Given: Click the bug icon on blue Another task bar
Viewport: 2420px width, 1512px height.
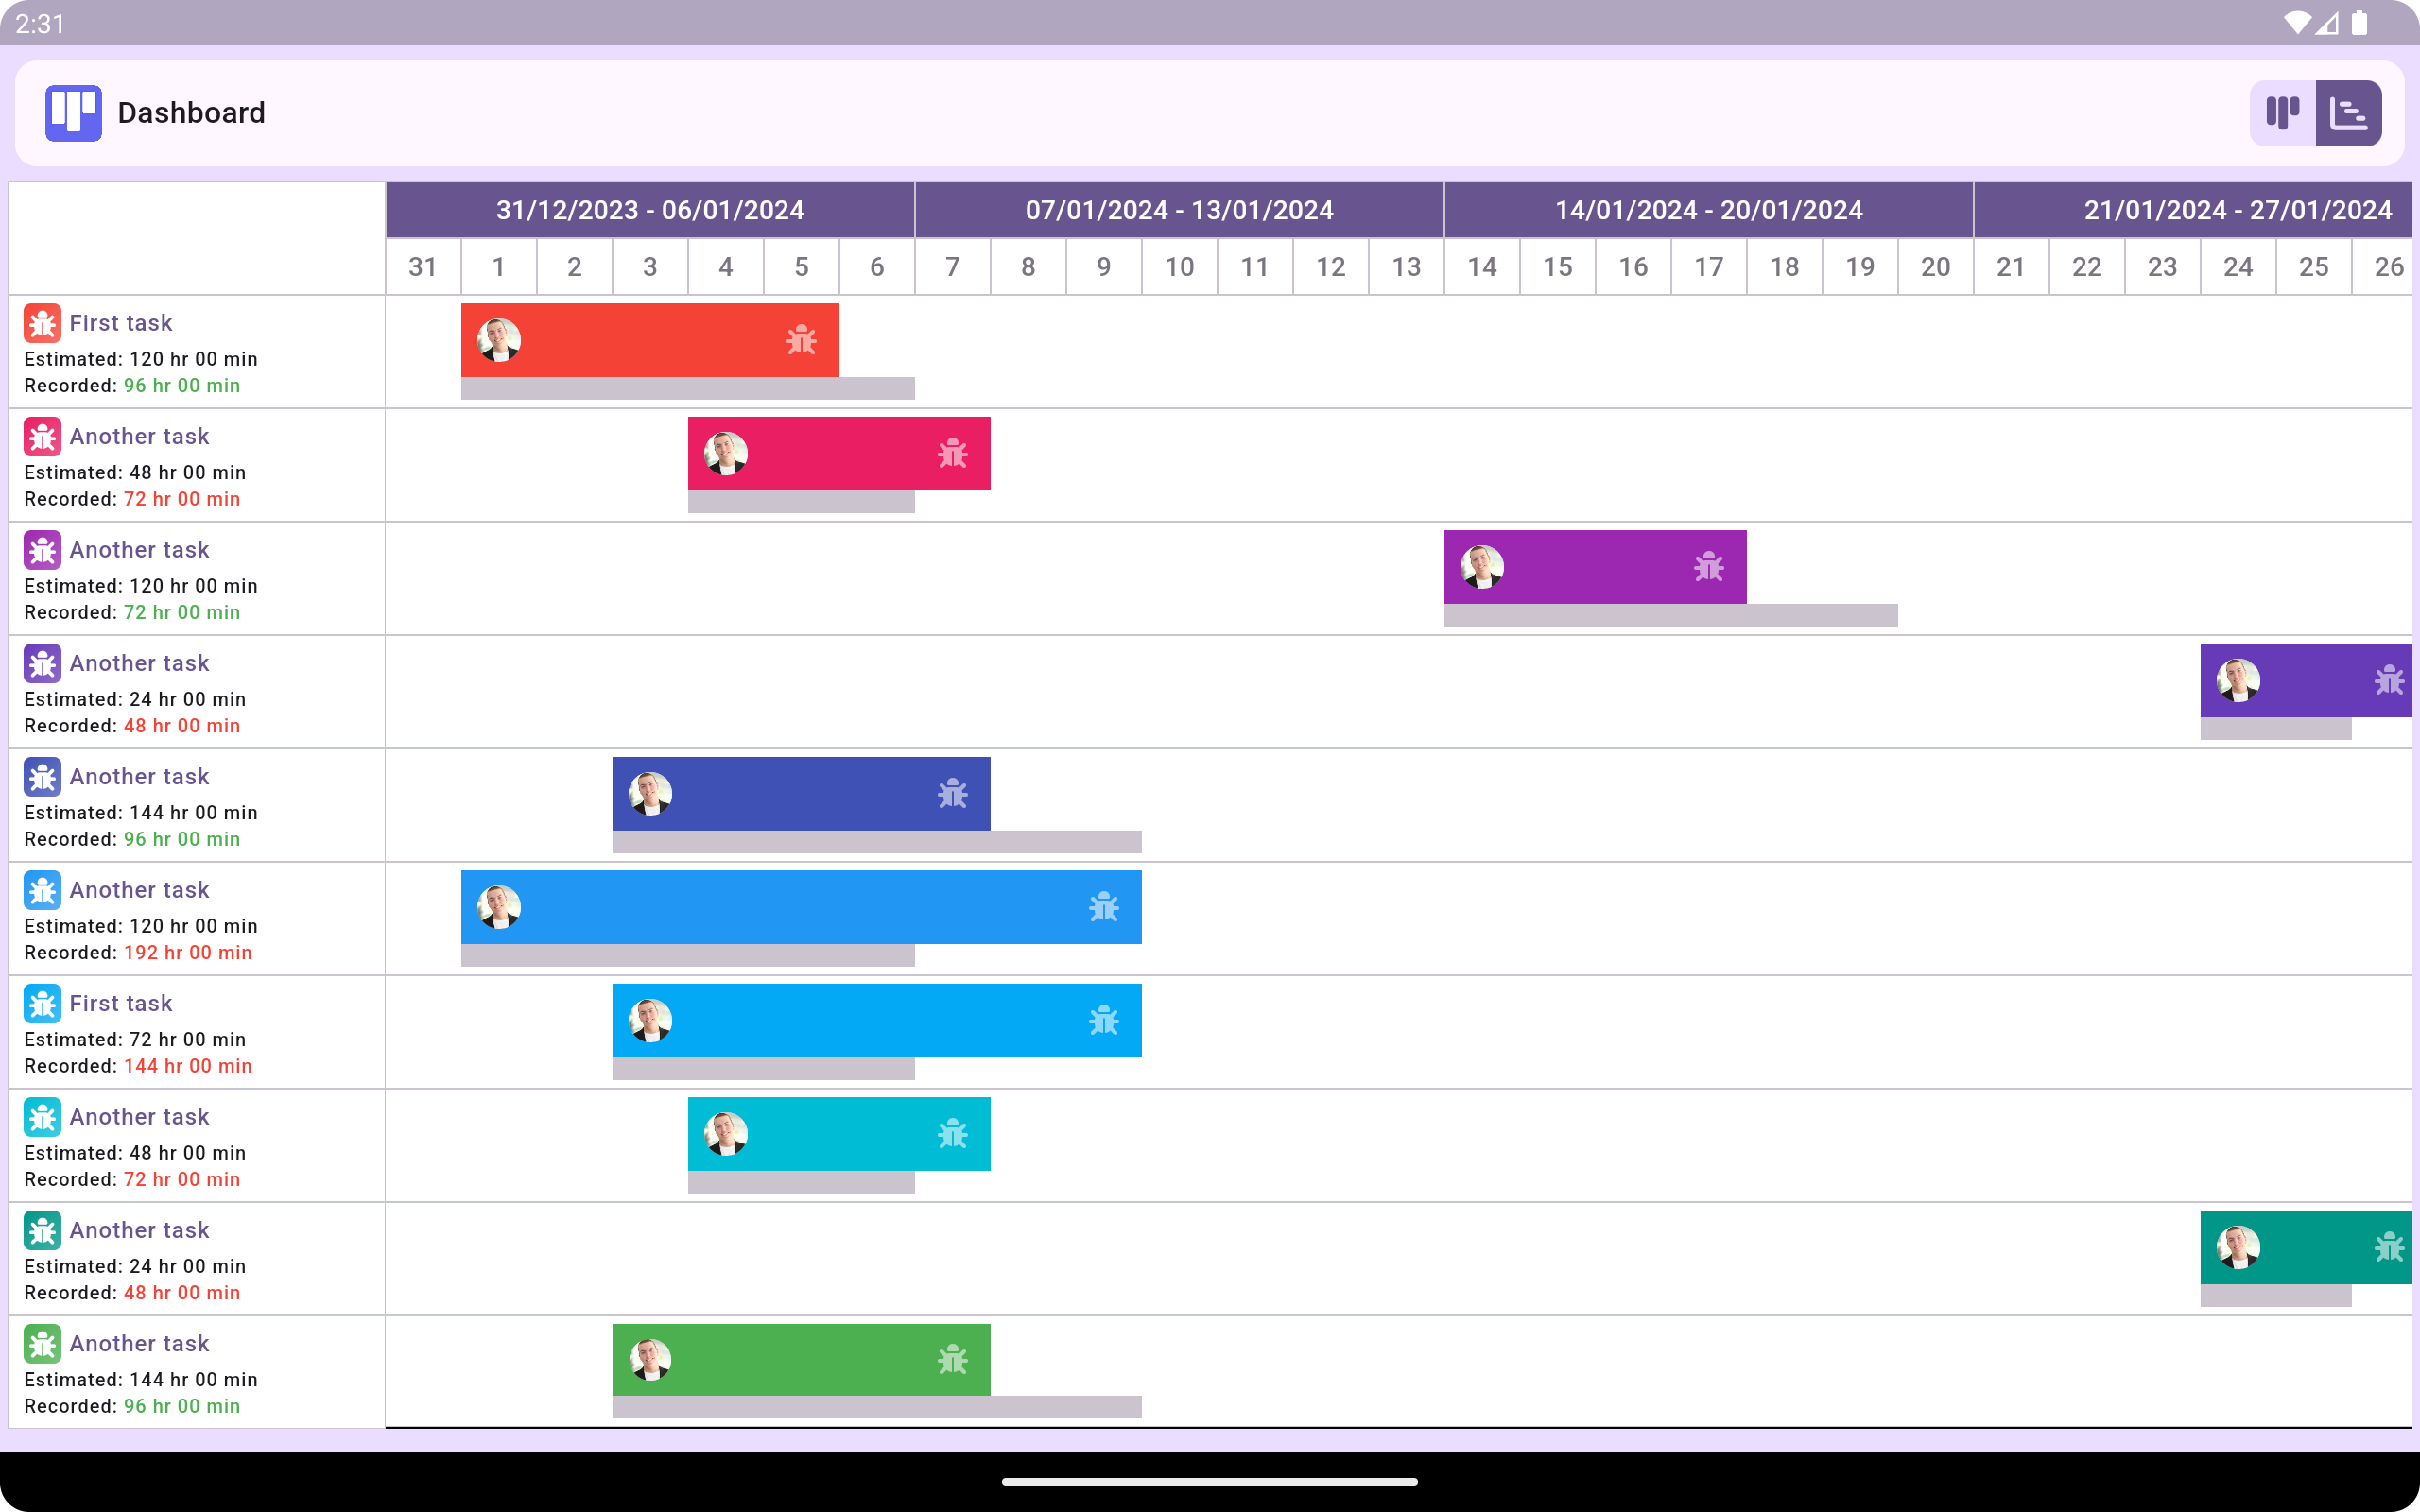Looking at the screenshot, I should [x=1104, y=906].
